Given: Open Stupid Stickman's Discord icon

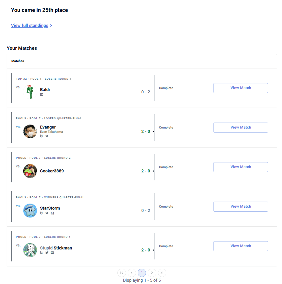Looking at the screenshot, I should click(52, 253).
